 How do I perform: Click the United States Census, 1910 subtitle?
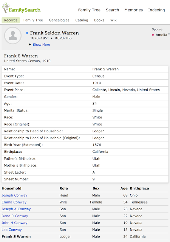[27, 61]
